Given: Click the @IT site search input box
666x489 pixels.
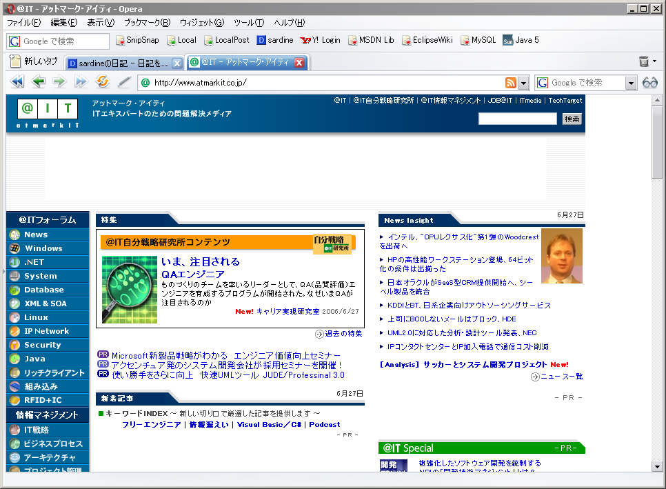Looking at the screenshot, I should (x=517, y=119).
